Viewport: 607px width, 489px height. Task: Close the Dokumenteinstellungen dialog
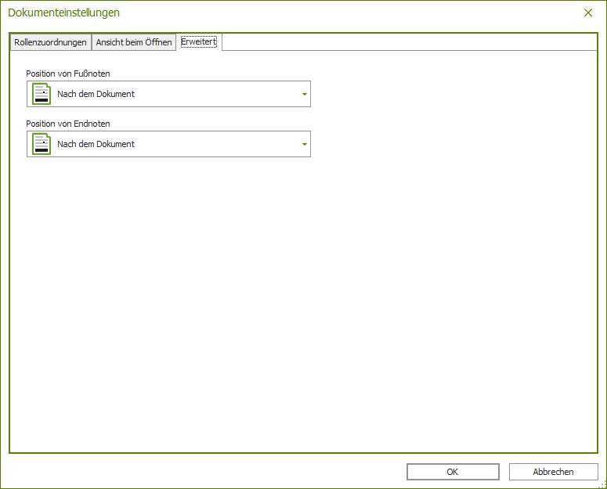(588, 13)
